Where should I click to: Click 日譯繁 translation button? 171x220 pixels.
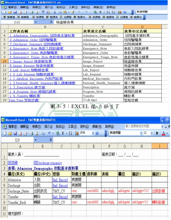coord(66,17)
